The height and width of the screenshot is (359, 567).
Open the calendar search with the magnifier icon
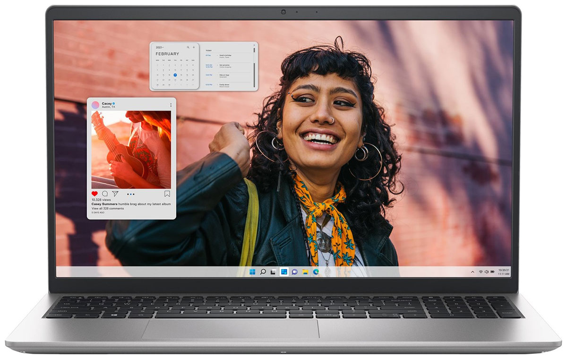coord(188,47)
